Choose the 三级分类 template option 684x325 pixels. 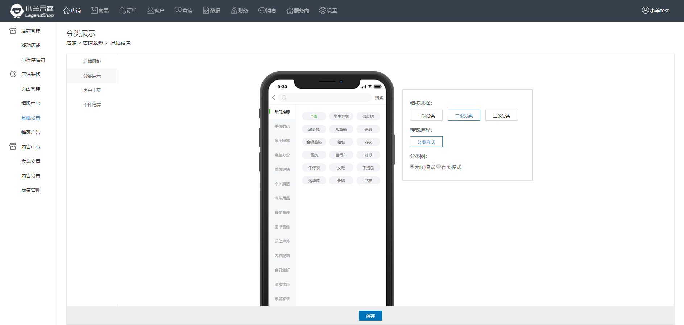(x=502, y=116)
